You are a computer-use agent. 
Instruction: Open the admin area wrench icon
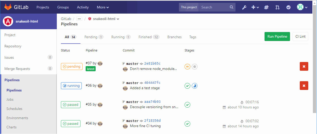[x=244, y=7]
